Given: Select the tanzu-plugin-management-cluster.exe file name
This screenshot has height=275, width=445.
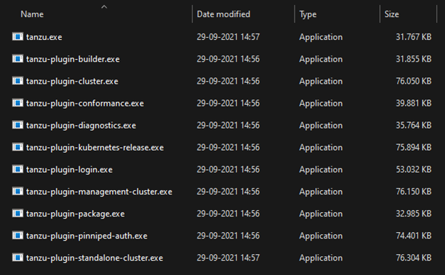Looking at the screenshot, I should [99, 191].
